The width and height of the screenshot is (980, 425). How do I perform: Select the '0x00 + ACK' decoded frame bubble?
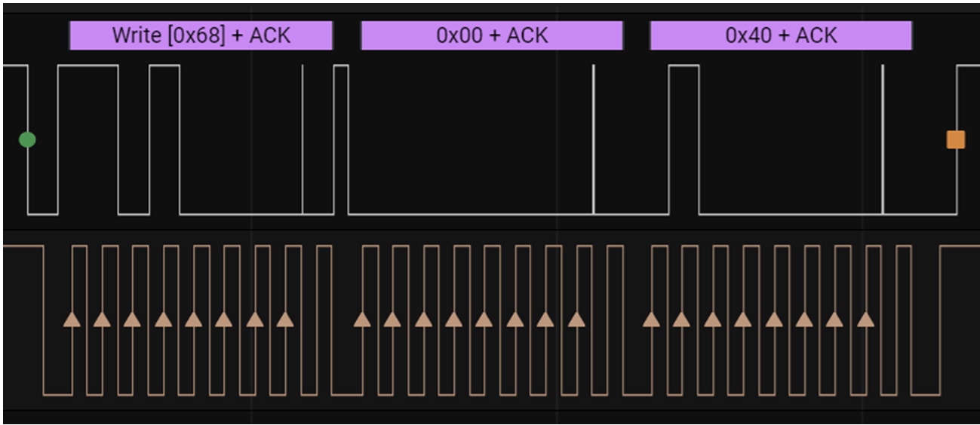[492, 35]
